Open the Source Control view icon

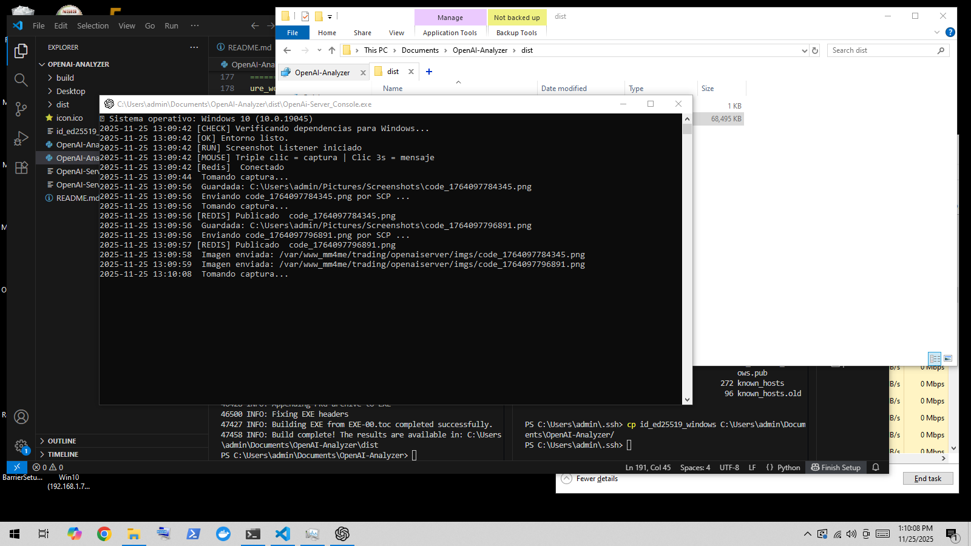point(21,109)
